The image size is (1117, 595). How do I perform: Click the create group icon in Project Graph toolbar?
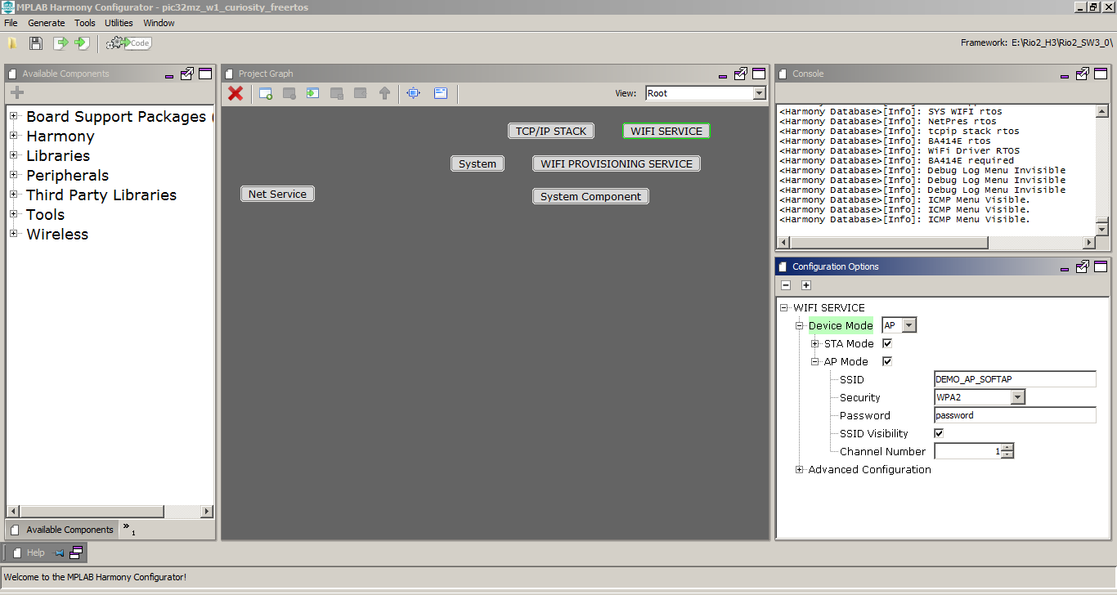tap(266, 93)
